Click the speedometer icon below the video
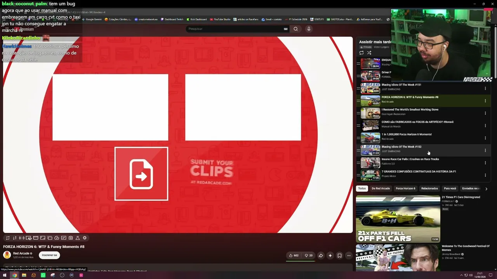This screenshot has height=279, width=497. 56,238
